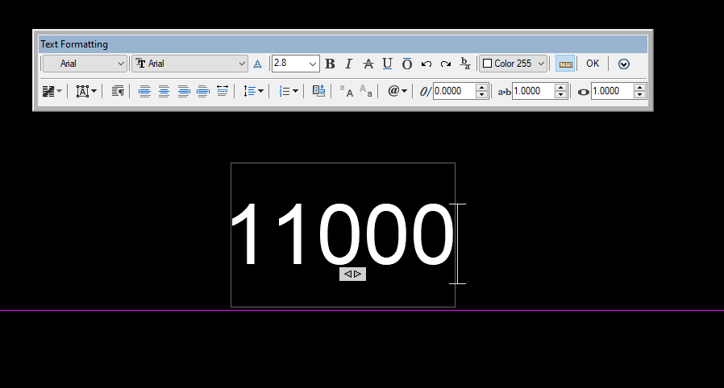Toggle the Ruler button
Screen dimensions: 724x388
tap(565, 64)
